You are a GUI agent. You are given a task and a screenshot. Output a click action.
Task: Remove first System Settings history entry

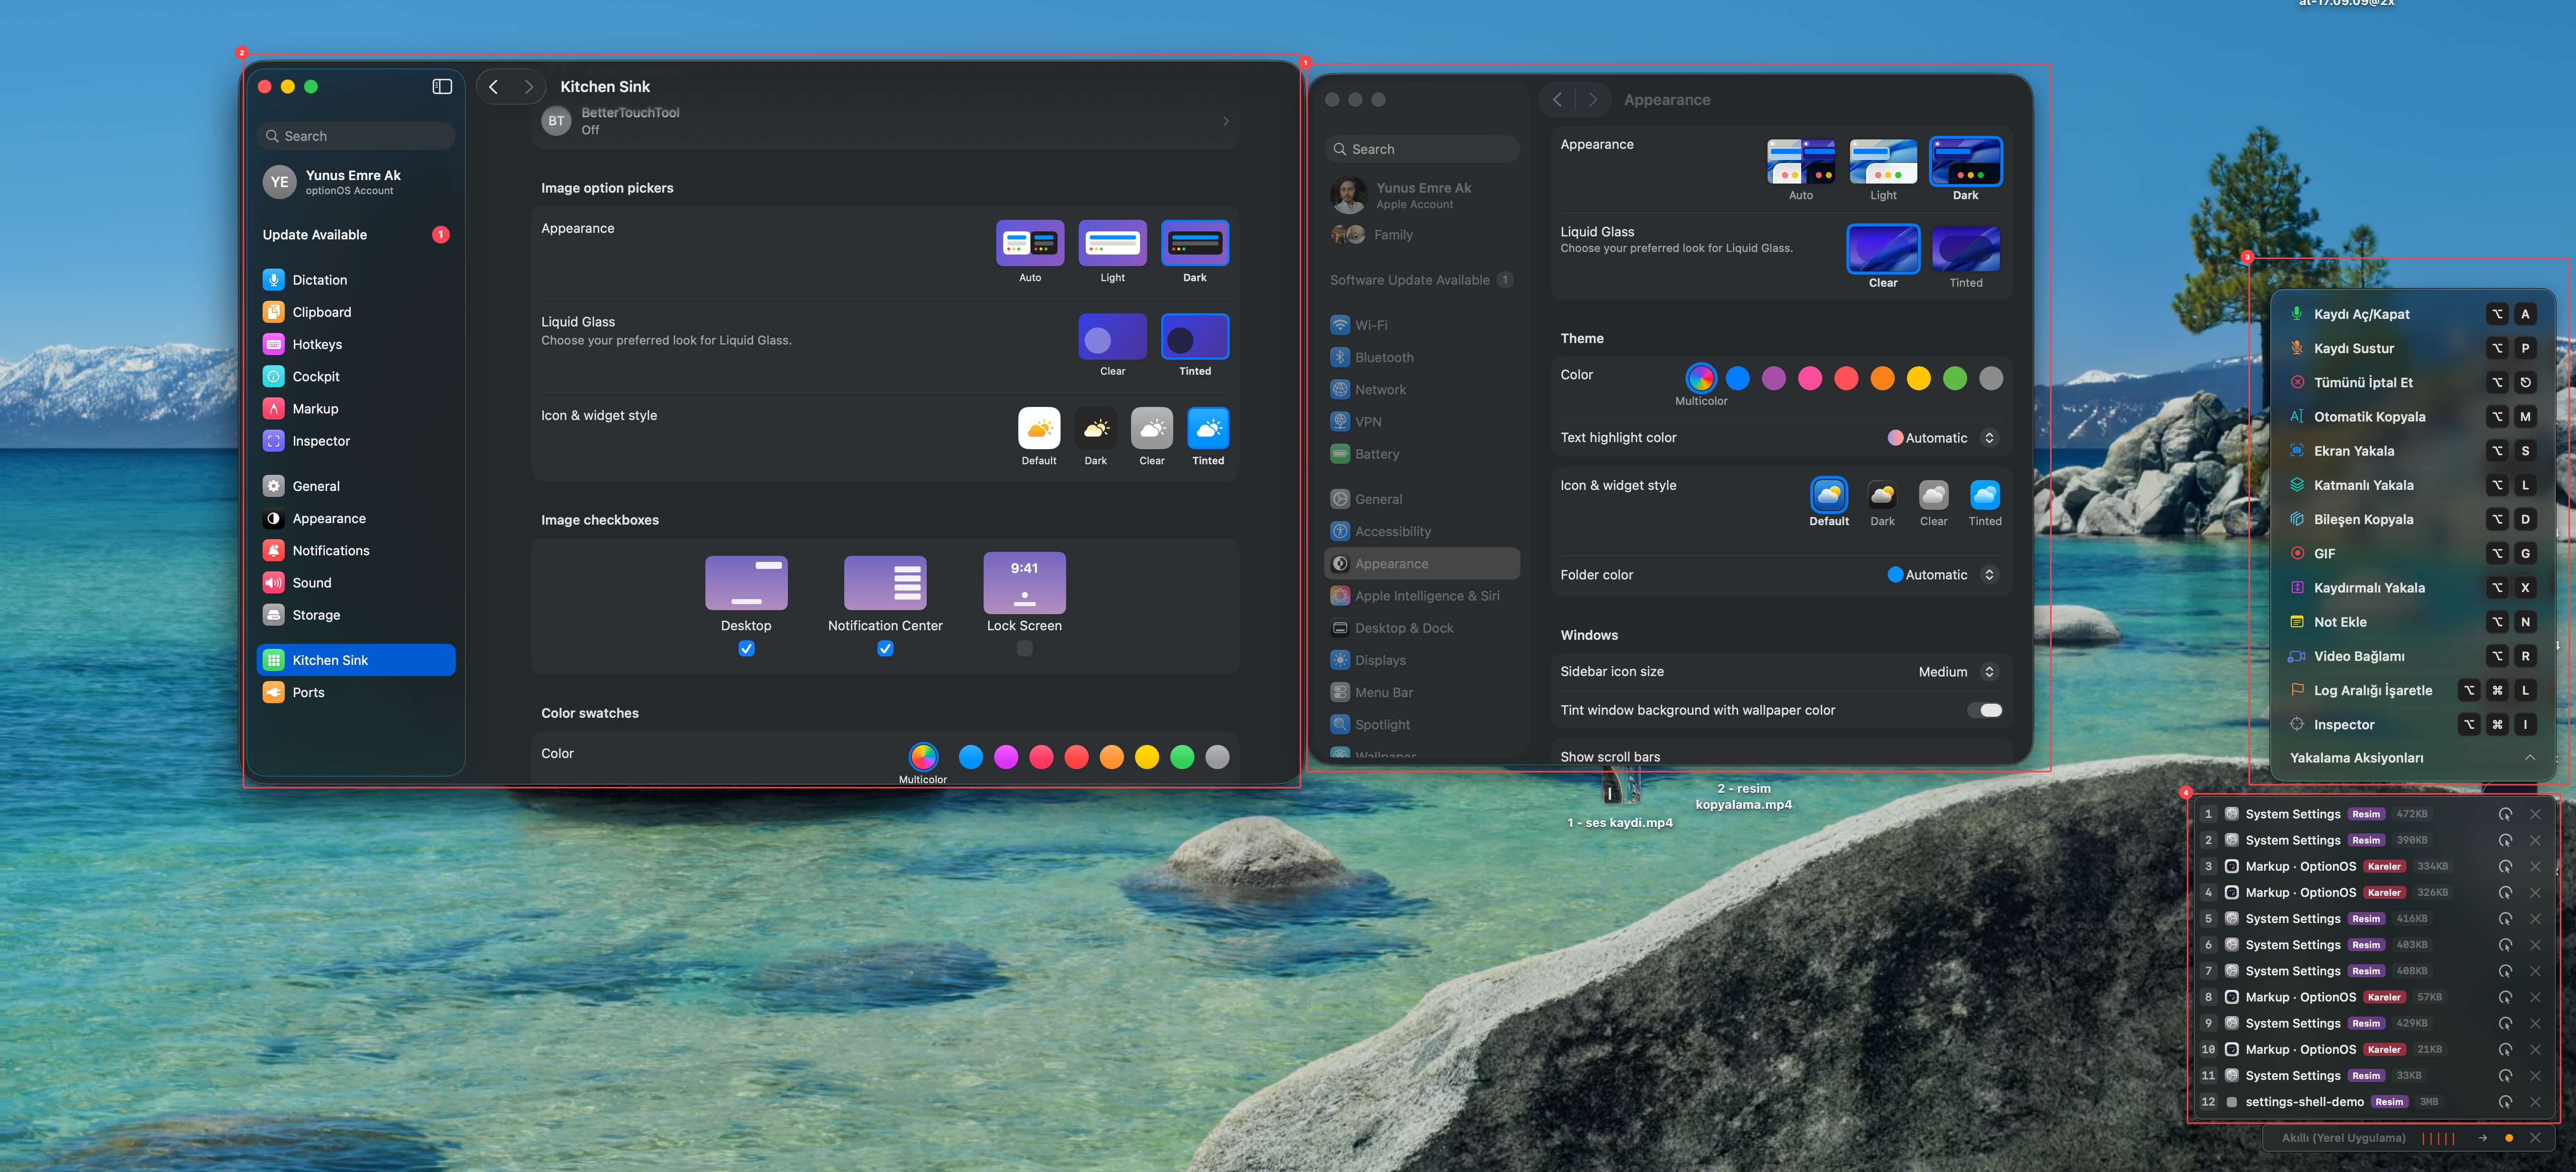pos(2535,814)
